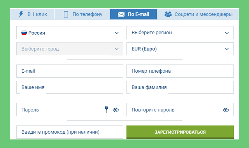Focus the E-mail input field
Image resolution: width=249 pixels, height=148 pixels.
click(x=70, y=71)
